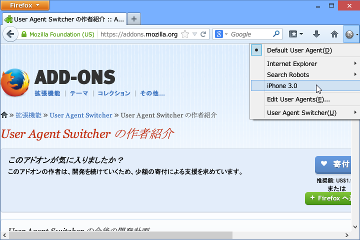The width and height of the screenshot is (360, 240).
Task: Select the User Agent Switcher tab
Action: [x=64, y=19]
